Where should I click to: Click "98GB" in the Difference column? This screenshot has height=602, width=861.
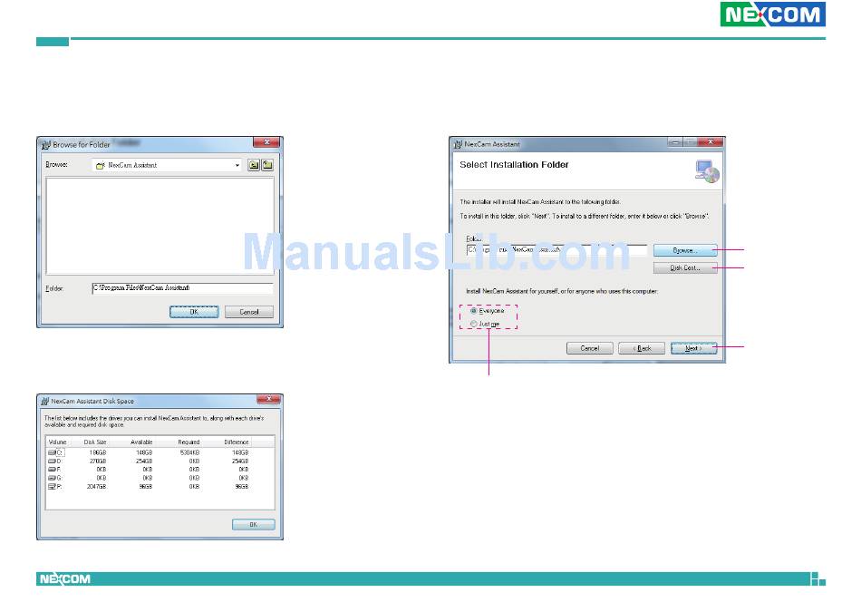point(242,487)
